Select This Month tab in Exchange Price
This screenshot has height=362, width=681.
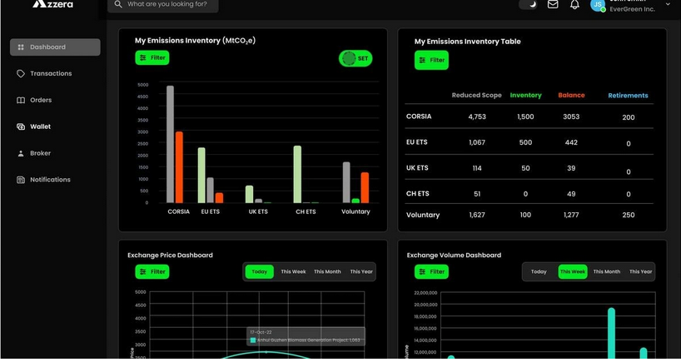pyautogui.click(x=327, y=272)
